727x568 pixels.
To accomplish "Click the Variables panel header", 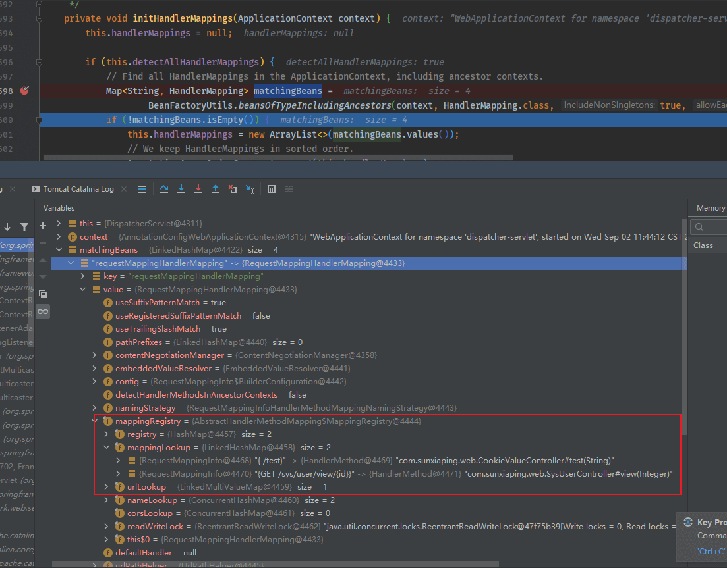I will [x=59, y=209].
